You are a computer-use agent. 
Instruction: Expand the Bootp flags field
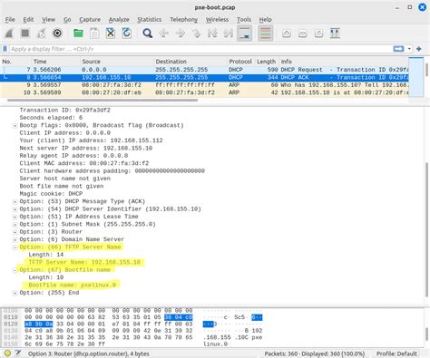coord(15,126)
